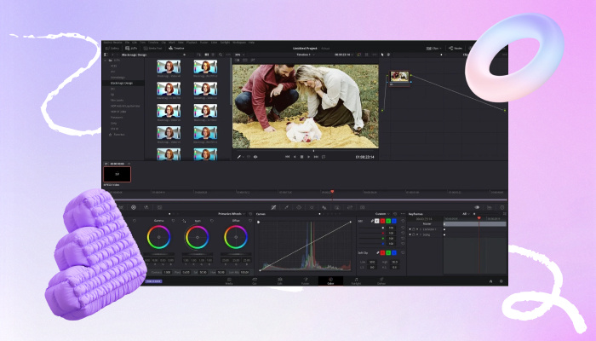
Task: Open the Clips dropdown in top toolbar
Action: point(433,48)
